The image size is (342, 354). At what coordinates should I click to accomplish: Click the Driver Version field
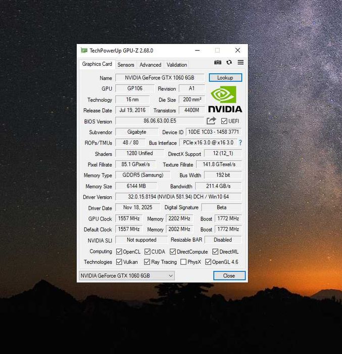pyautogui.click(x=178, y=197)
